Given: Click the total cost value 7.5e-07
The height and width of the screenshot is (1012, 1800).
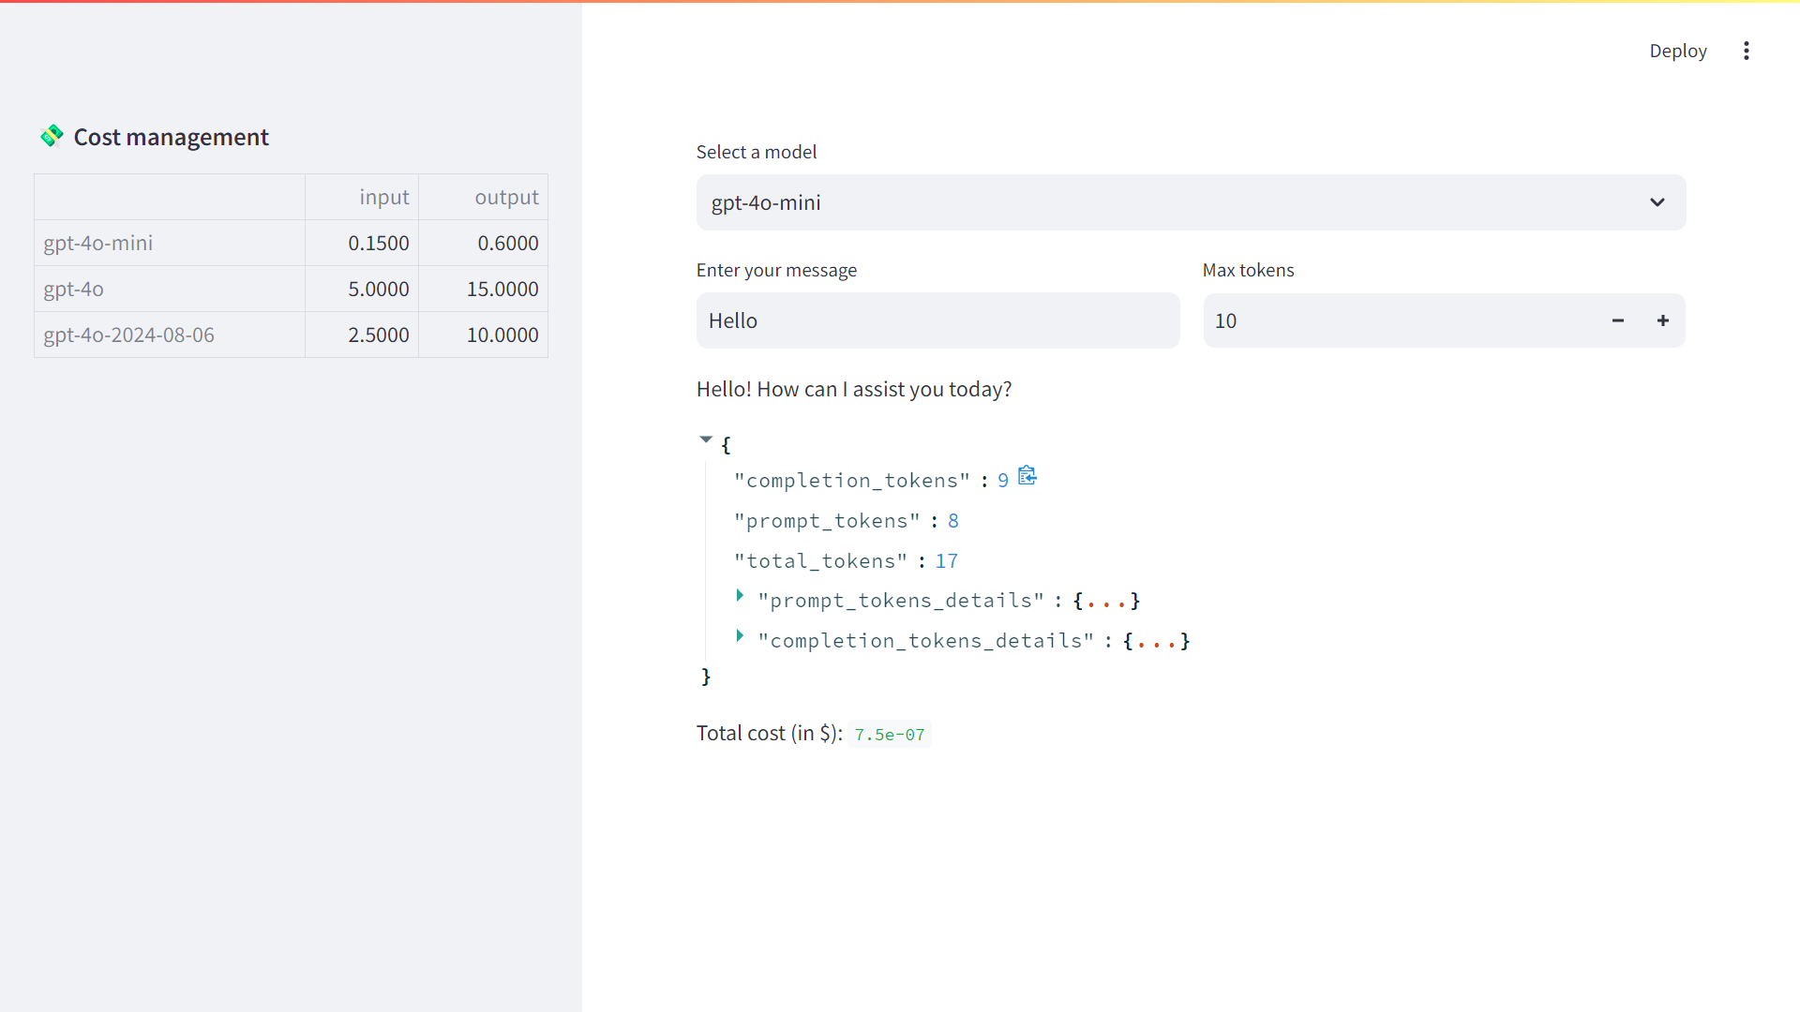Looking at the screenshot, I should click(889, 735).
